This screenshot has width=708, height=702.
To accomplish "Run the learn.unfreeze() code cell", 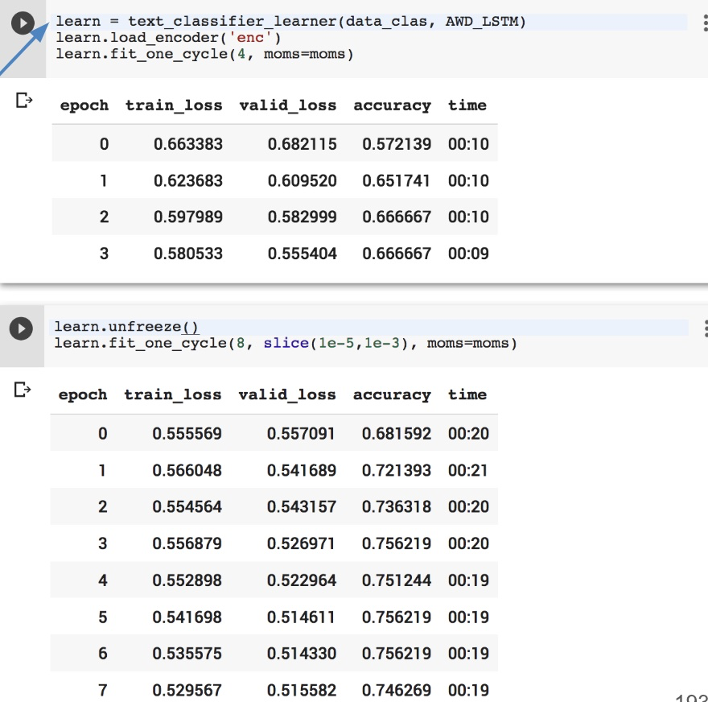I will click(20, 328).
